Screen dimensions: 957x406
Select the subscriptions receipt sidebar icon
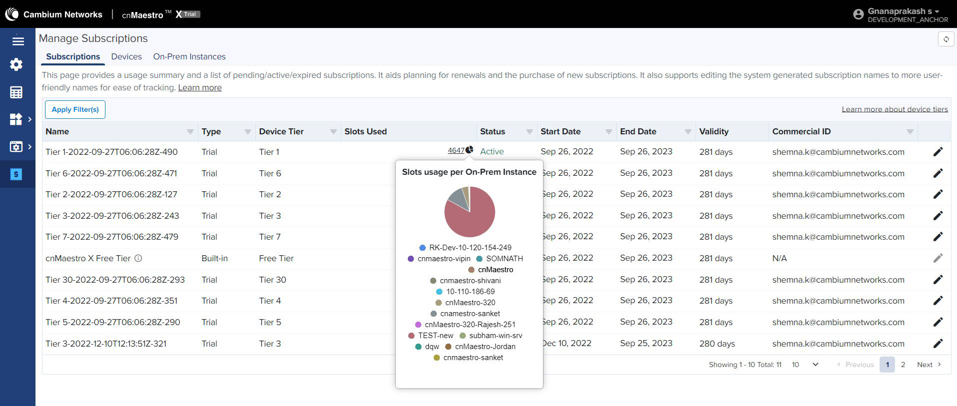pos(16,174)
